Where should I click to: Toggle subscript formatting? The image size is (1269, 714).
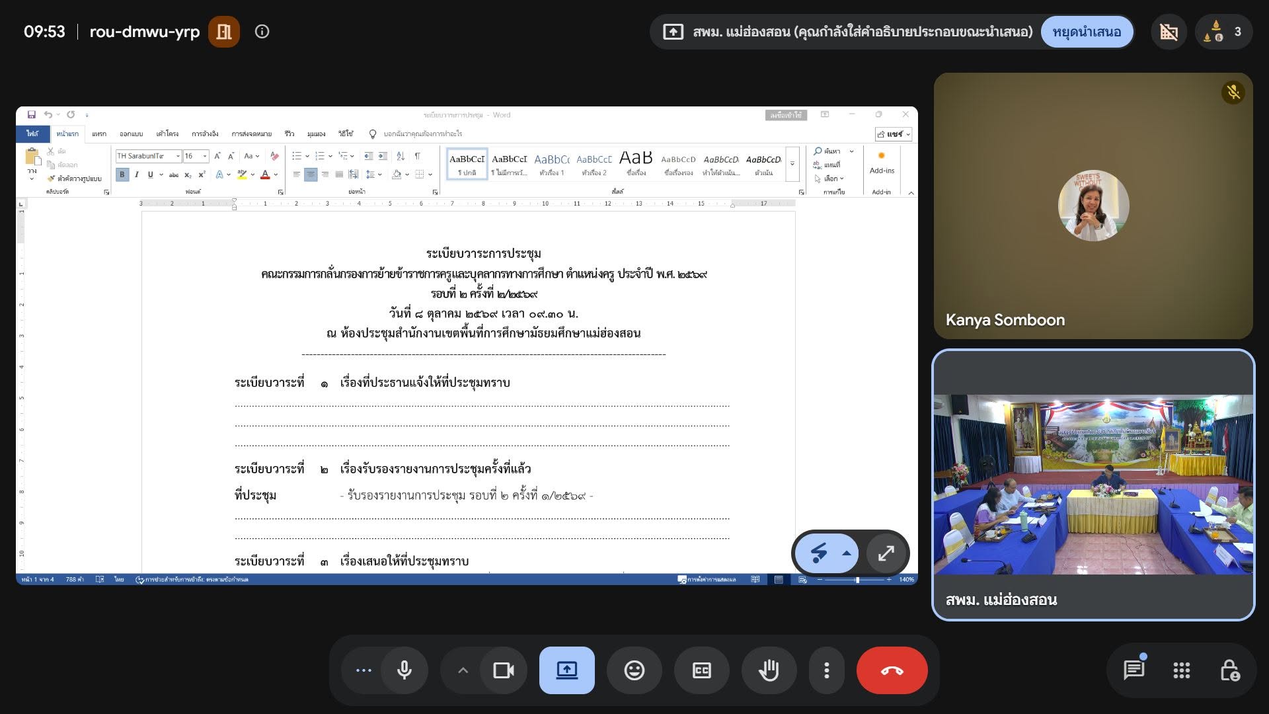(188, 175)
